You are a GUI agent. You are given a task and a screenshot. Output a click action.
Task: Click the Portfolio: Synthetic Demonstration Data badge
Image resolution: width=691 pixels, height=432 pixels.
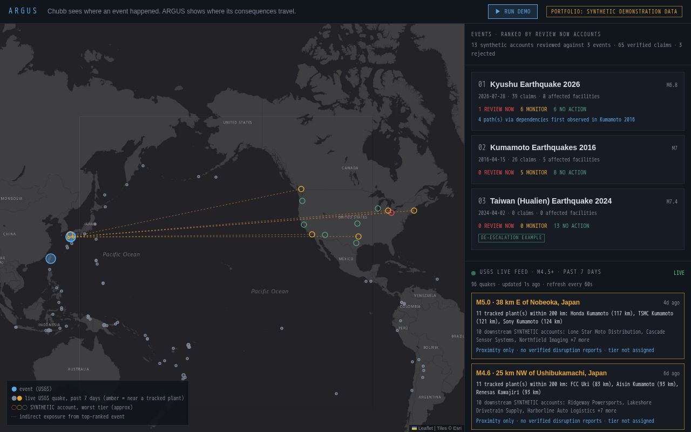[x=614, y=11]
